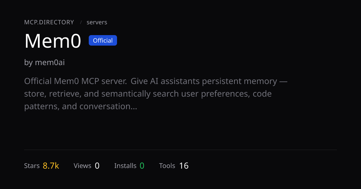Click the 8.7k stars value
Image resolution: width=361 pixels, height=189 pixels.
51,166
